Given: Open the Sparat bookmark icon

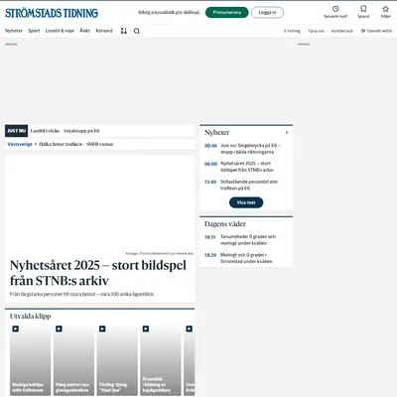Looking at the screenshot, I should click(363, 9).
